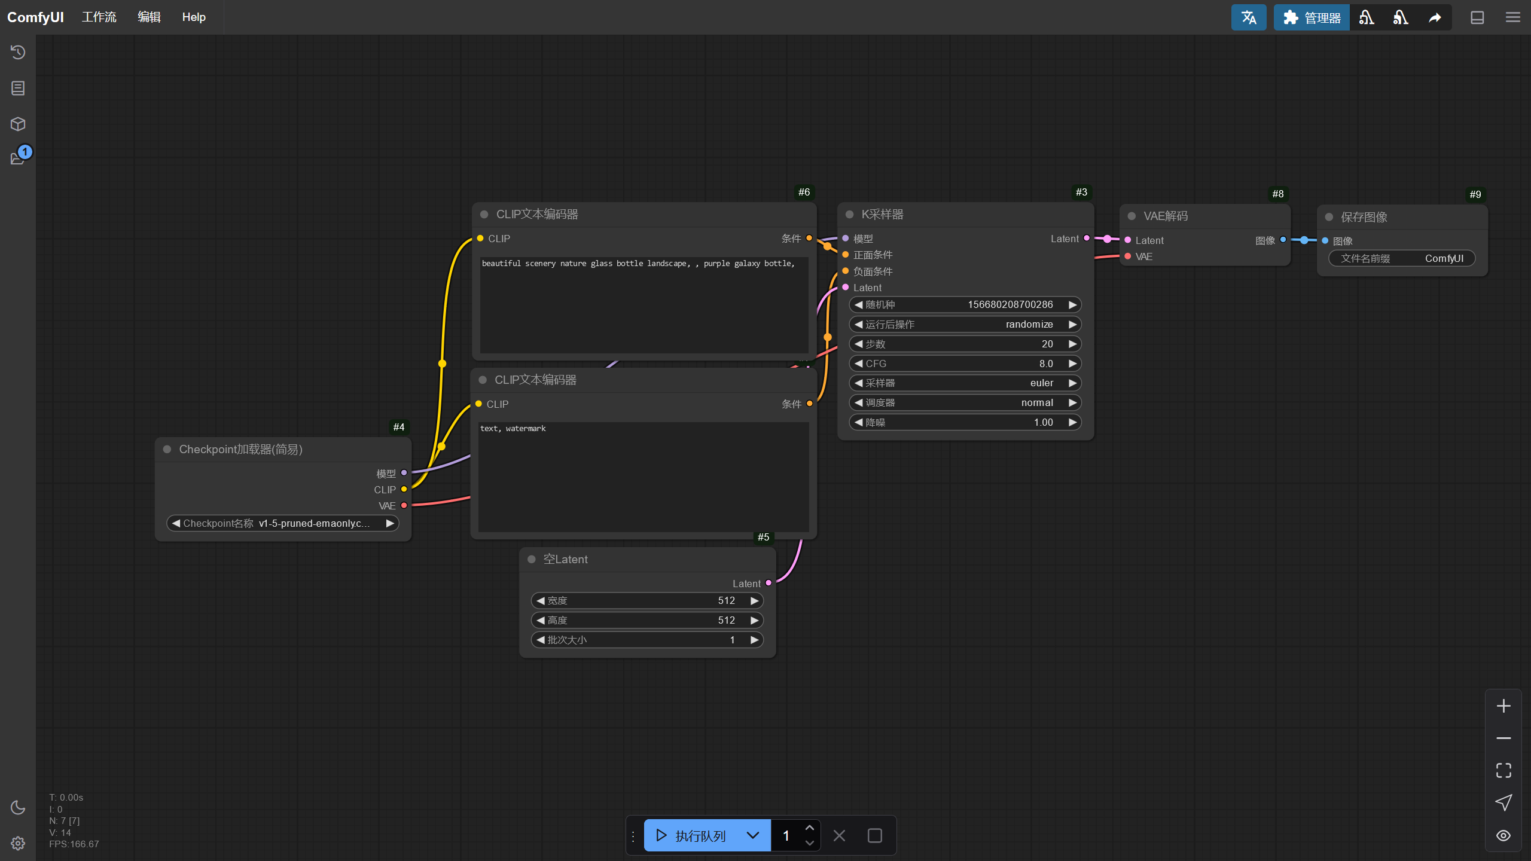Image resolution: width=1531 pixels, height=861 pixels.
Task: Toggle the bottom panel icon
Action: (x=1477, y=17)
